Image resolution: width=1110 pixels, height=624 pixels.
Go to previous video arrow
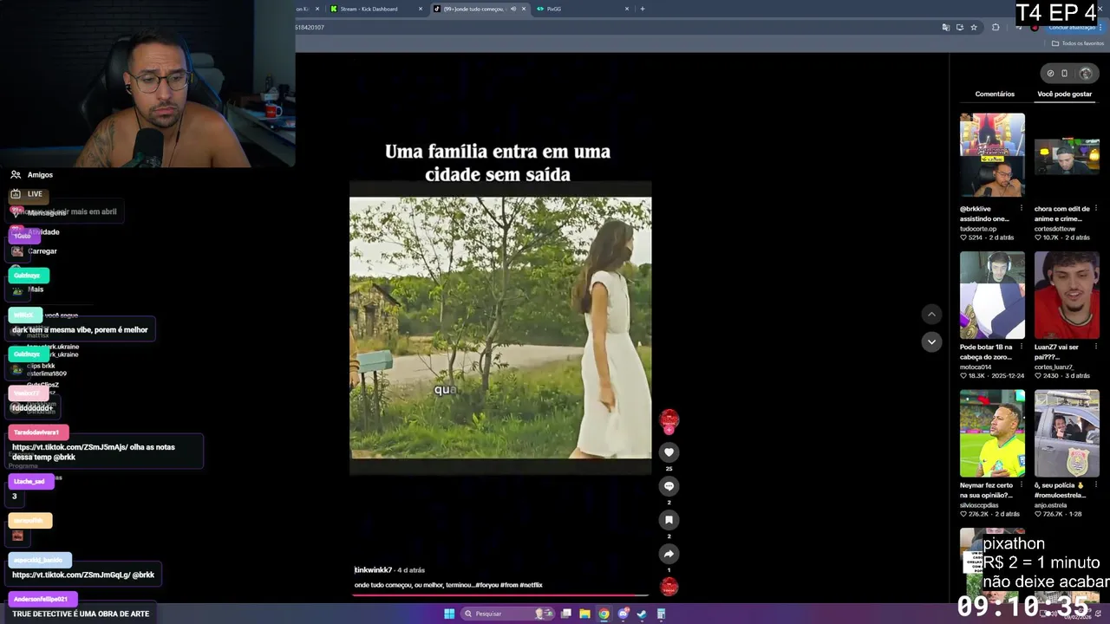(931, 315)
